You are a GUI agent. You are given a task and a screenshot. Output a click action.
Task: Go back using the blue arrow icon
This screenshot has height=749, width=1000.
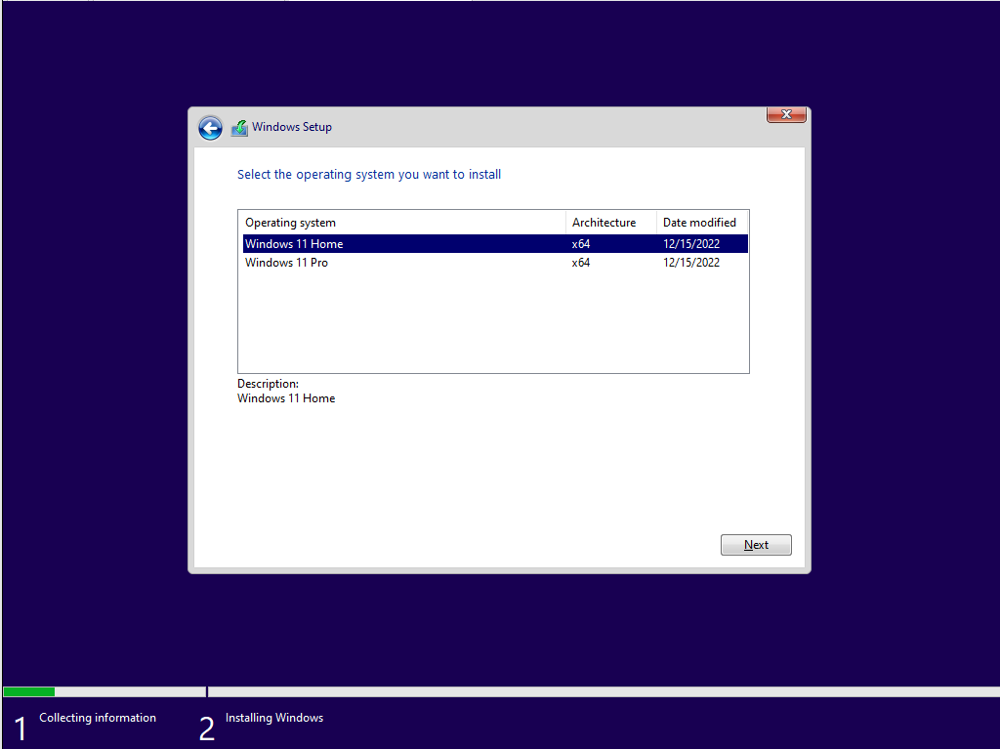[210, 128]
